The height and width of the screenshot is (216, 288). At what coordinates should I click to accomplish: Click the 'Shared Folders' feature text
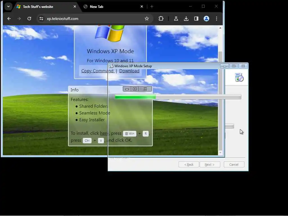93,106
